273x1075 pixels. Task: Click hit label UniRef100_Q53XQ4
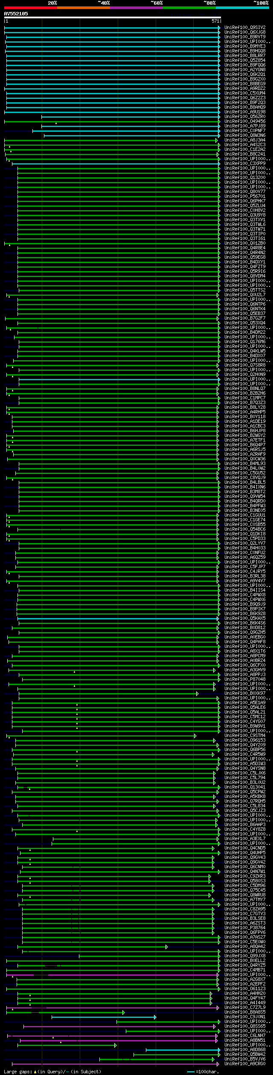(x=245, y=323)
